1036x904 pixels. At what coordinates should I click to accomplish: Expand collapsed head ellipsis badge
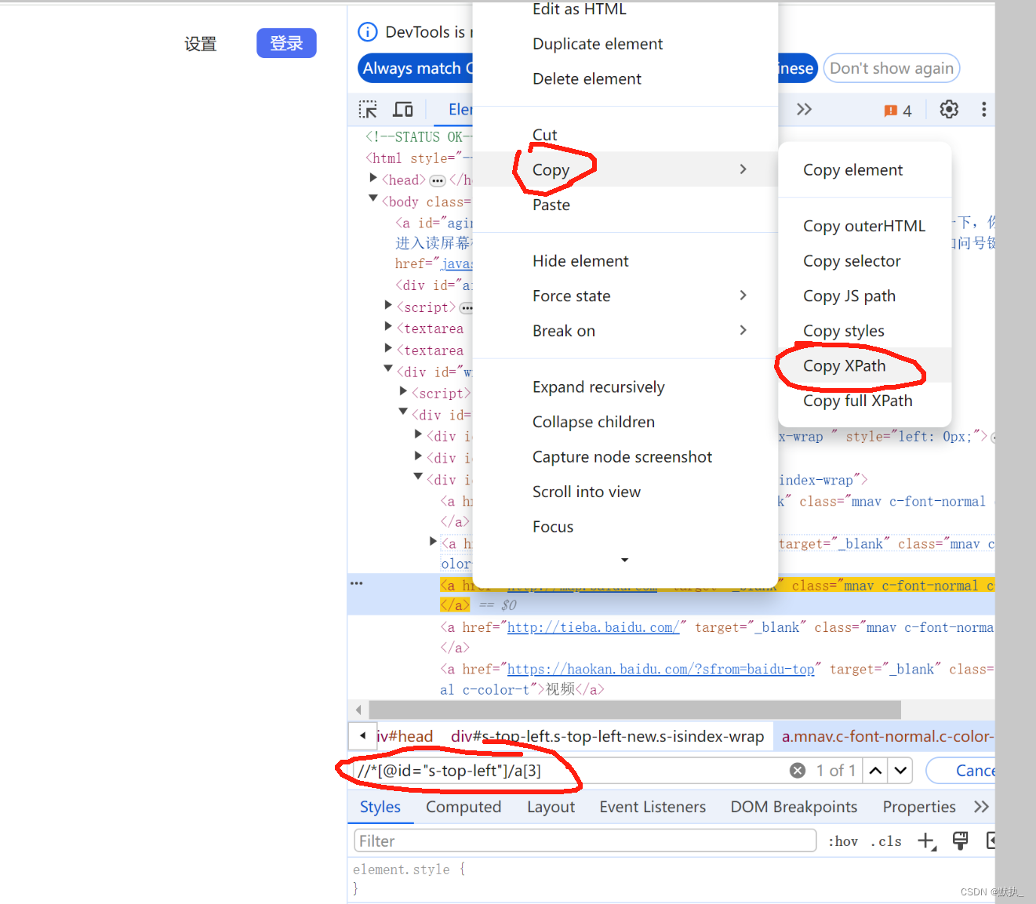pyautogui.click(x=438, y=181)
